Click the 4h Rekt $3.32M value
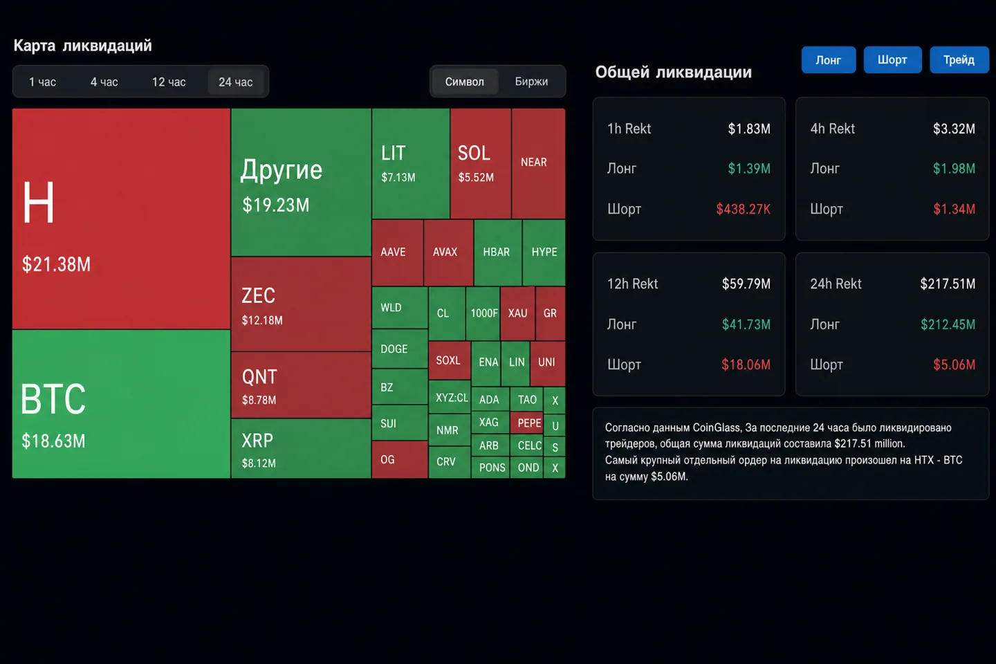Screen dimensions: 996x664 click(954, 129)
